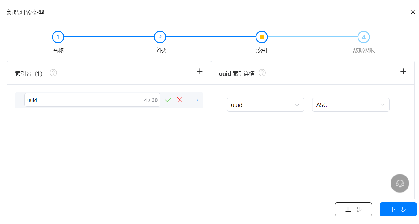Add an index detail field with plus icon
The width and height of the screenshot is (419, 224).
(x=403, y=72)
